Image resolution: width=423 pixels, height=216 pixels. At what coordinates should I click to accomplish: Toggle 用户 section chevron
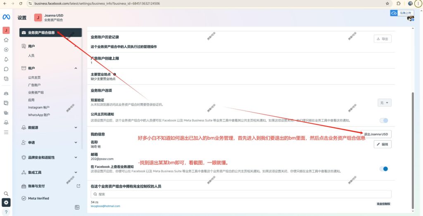(x=76, y=46)
